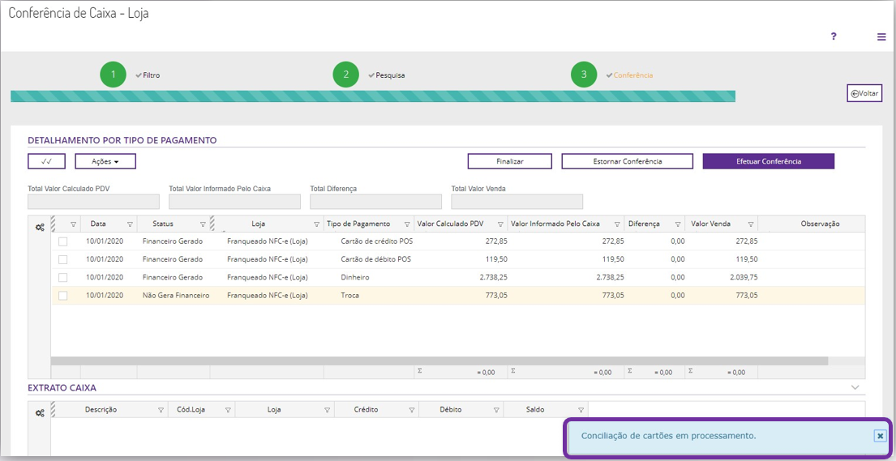The height and width of the screenshot is (461, 896).
Task: Close the card reconciliation notification
Action: pos(880,436)
